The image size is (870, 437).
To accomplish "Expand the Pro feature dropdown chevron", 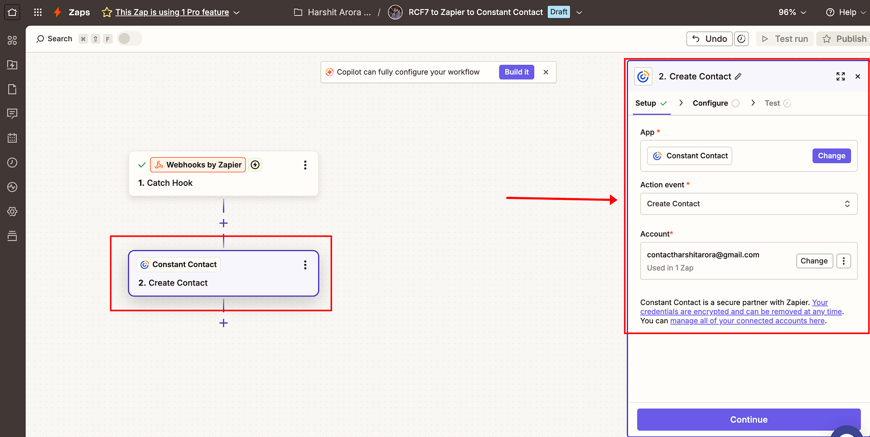I will pyautogui.click(x=237, y=13).
